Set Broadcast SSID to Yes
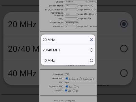136x102 pixels. [x=67, y=86]
